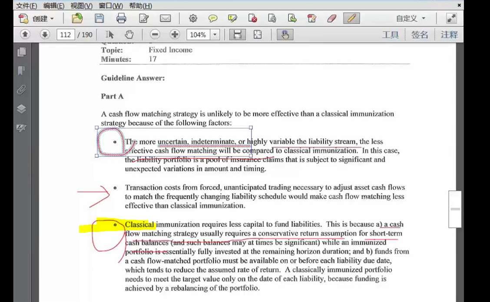
Task: Show the bookmarks panel
Action: [21, 71]
